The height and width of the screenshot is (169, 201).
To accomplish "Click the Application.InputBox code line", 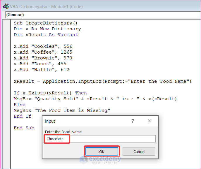I will (103, 81).
